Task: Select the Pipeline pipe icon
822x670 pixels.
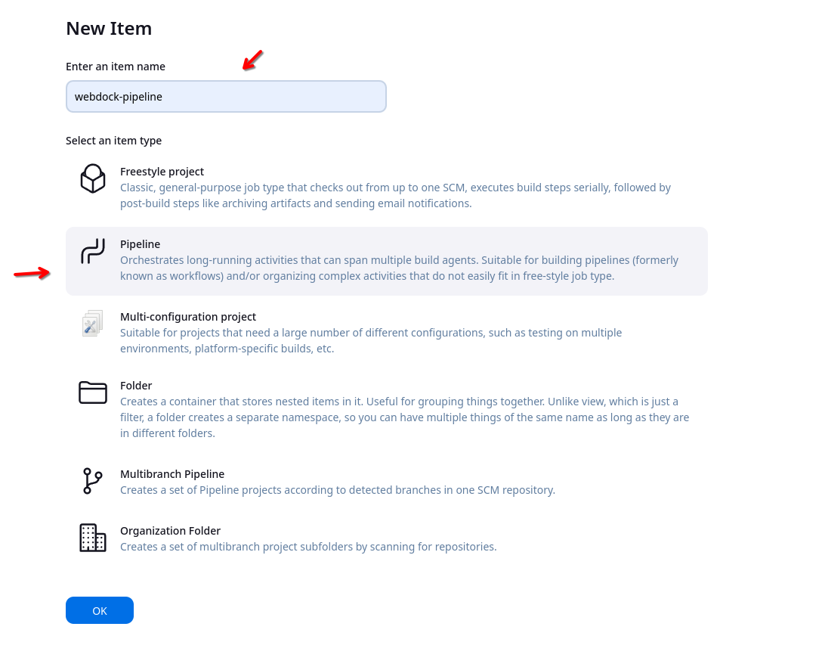Action: (93, 252)
